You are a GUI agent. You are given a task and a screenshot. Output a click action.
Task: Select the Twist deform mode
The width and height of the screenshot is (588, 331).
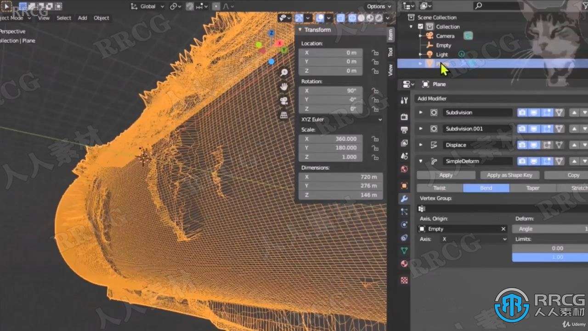[x=440, y=188]
